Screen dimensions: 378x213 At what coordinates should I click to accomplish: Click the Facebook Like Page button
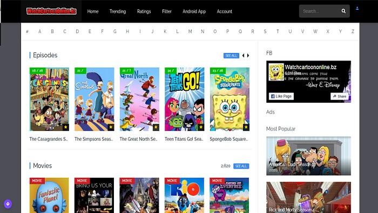click(281, 96)
